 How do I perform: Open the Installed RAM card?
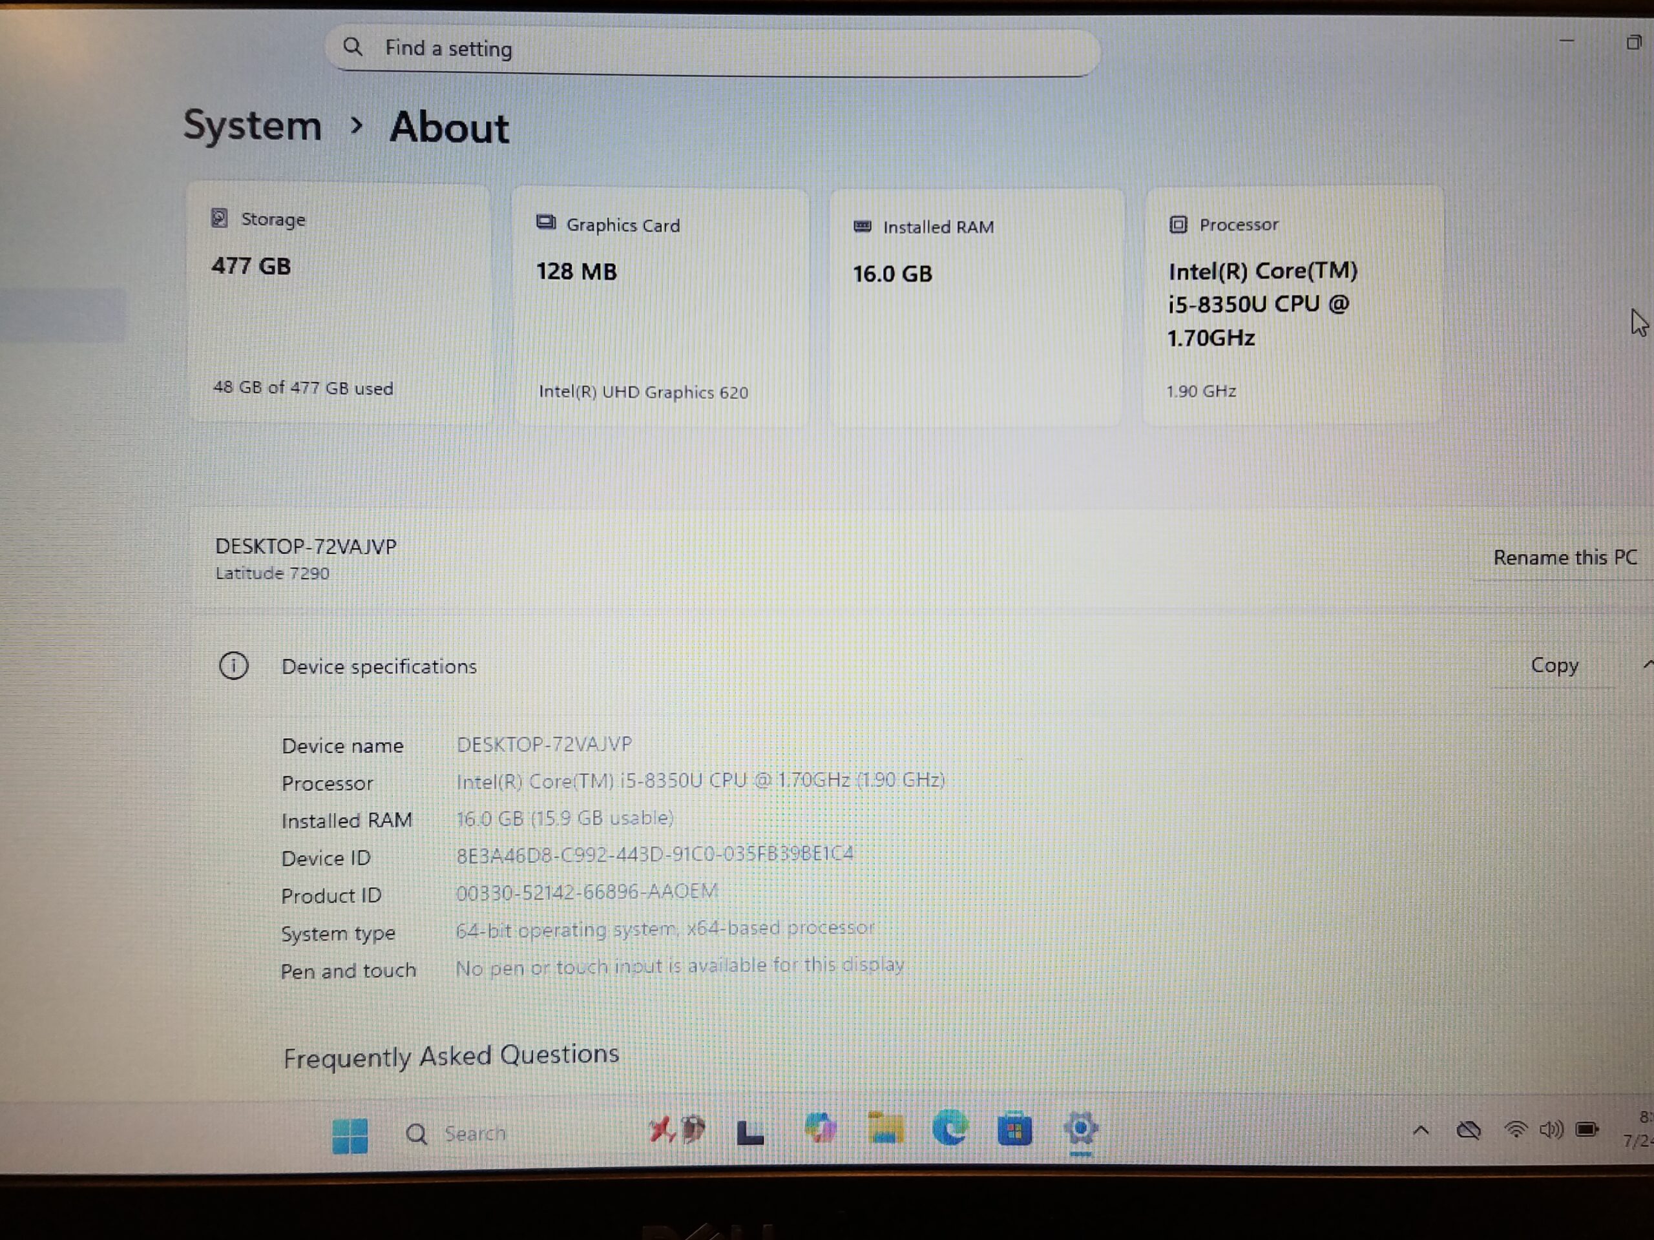[976, 307]
